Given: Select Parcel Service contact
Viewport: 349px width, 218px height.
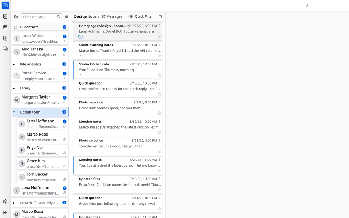Looking at the screenshot, I should click(40, 76).
